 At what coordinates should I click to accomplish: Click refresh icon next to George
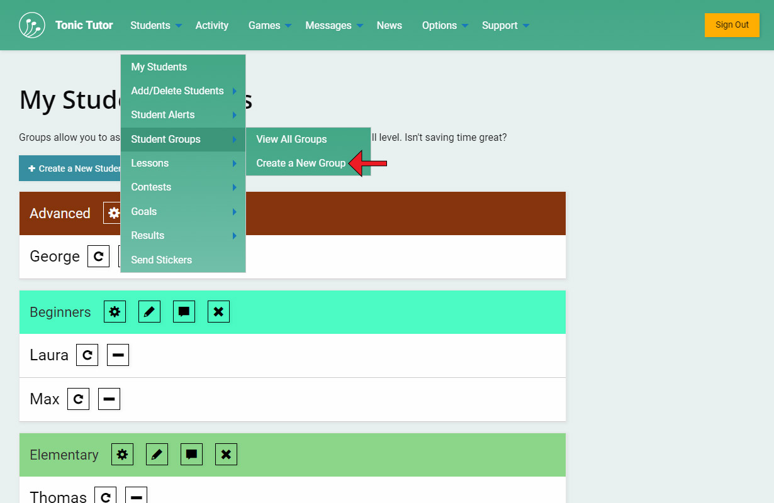(x=98, y=257)
